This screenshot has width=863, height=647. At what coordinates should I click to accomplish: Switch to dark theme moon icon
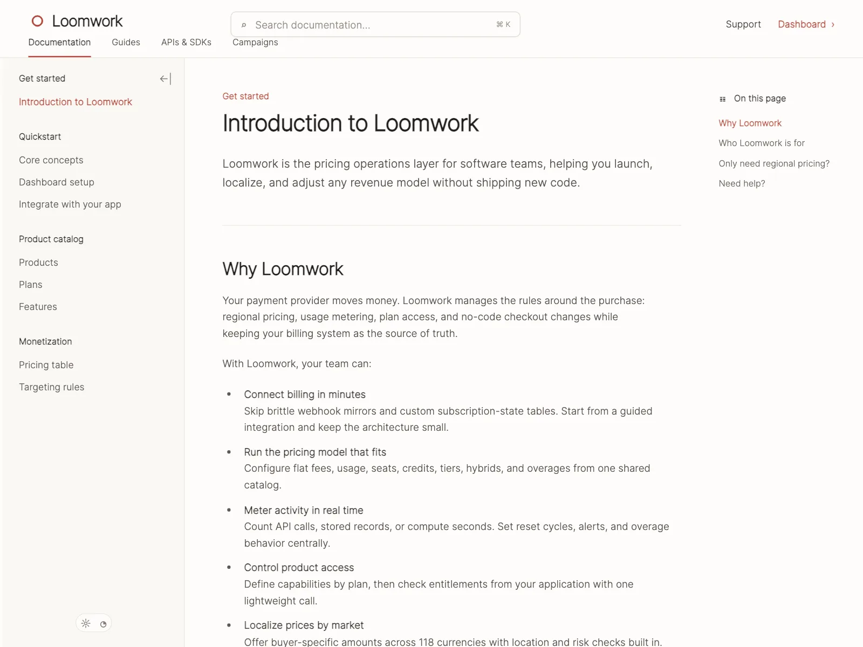[x=103, y=624]
